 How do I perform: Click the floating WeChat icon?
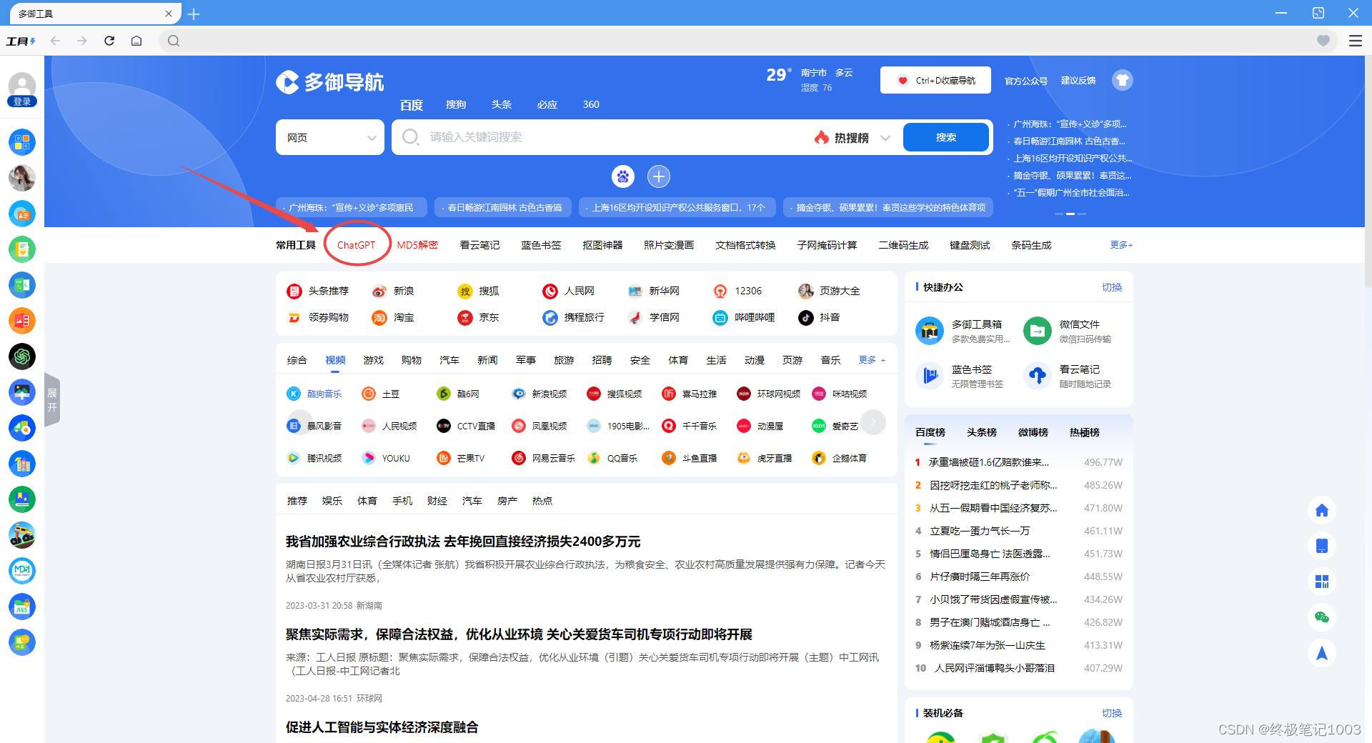(x=1322, y=617)
